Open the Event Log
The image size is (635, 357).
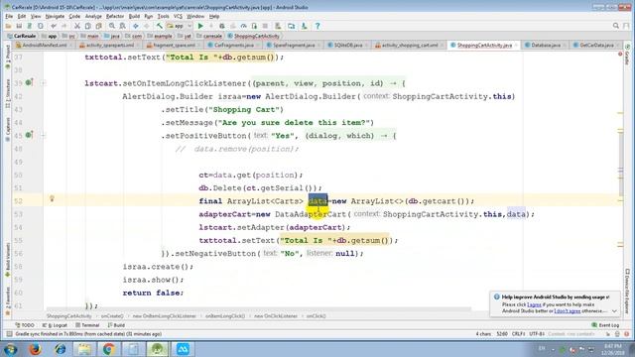tap(605, 325)
